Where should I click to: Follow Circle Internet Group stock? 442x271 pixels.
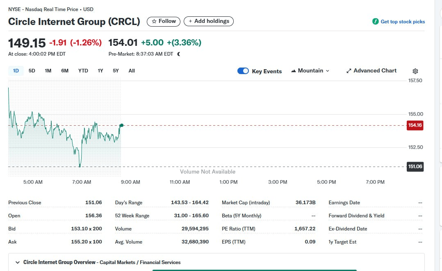click(x=164, y=21)
